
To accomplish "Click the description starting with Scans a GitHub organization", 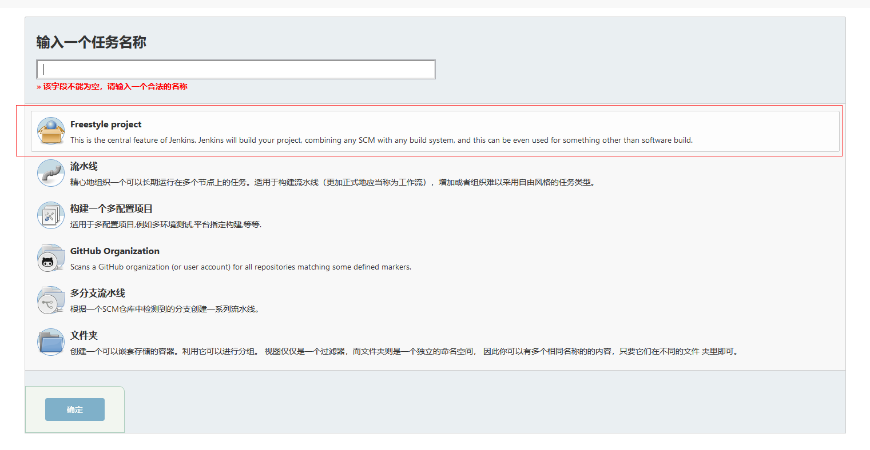I will coord(241,267).
